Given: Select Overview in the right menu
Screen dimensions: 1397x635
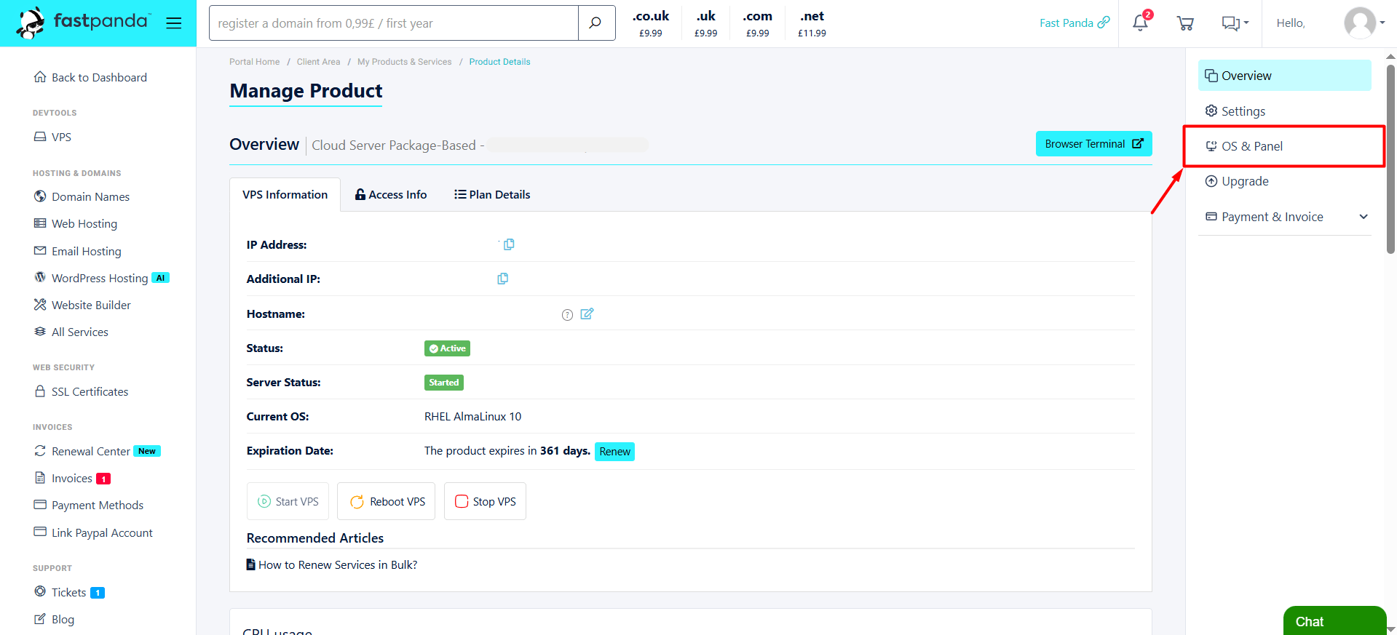Looking at the screenshot, I should [1285, 76].
